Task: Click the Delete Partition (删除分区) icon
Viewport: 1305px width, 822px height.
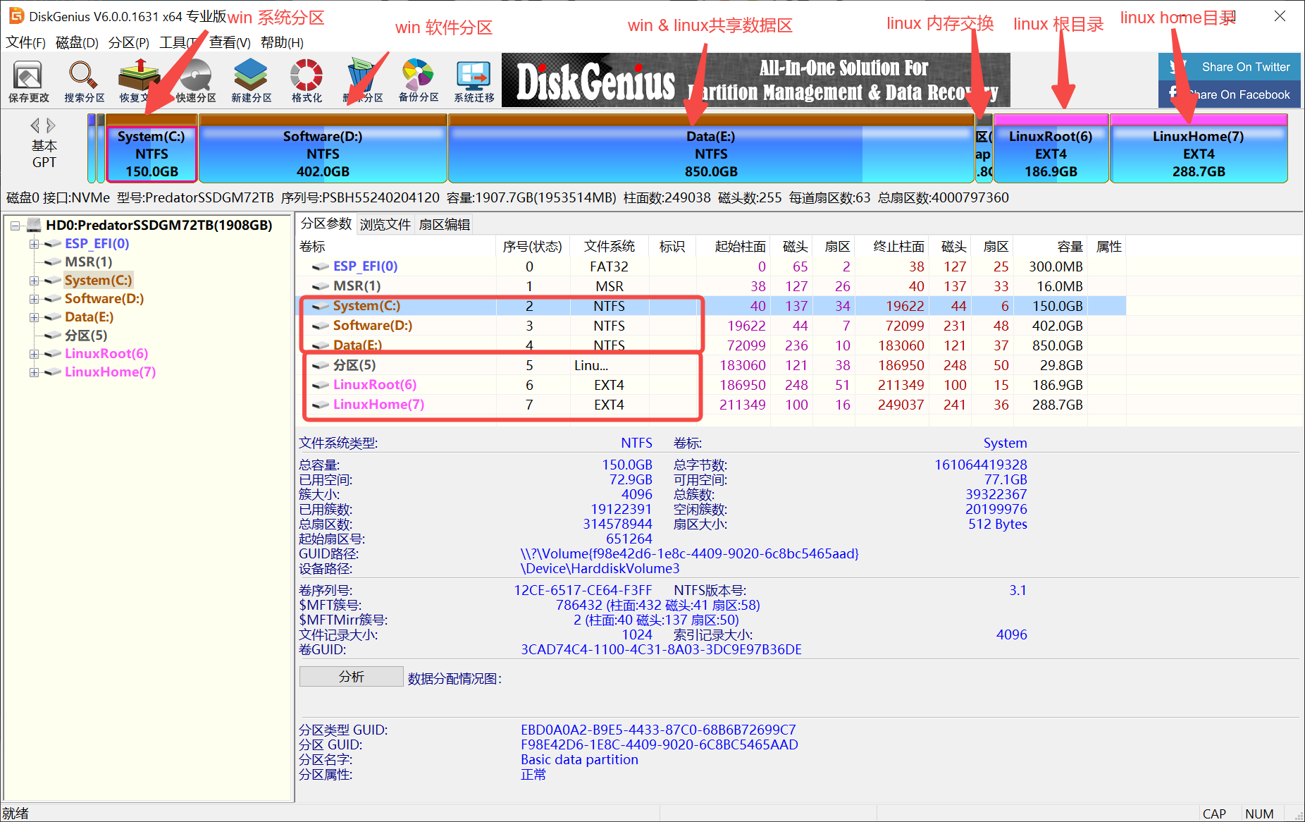Action: pyautogui.click(x=362, y=81)
